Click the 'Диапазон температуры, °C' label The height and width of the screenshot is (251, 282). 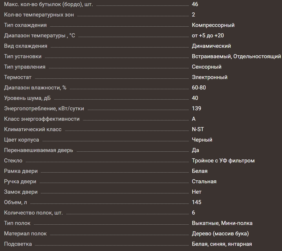pos(39,36)
